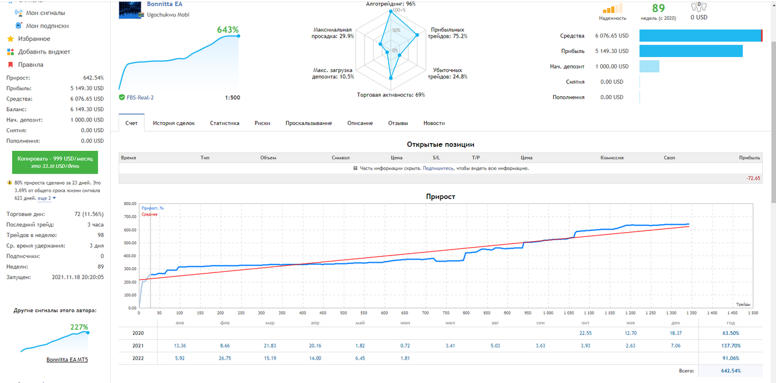
Task: Click the small icon before 'Часть информации скрыта'
Action: point(356,168)
